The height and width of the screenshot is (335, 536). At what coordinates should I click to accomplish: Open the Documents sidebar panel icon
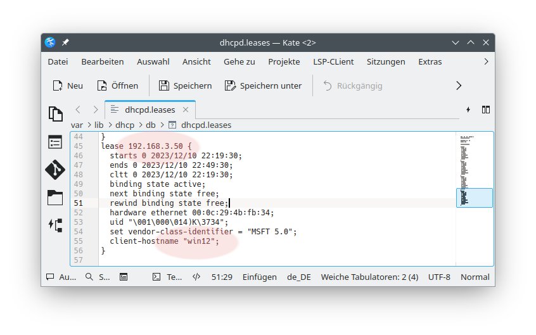(x=55, y=114)
